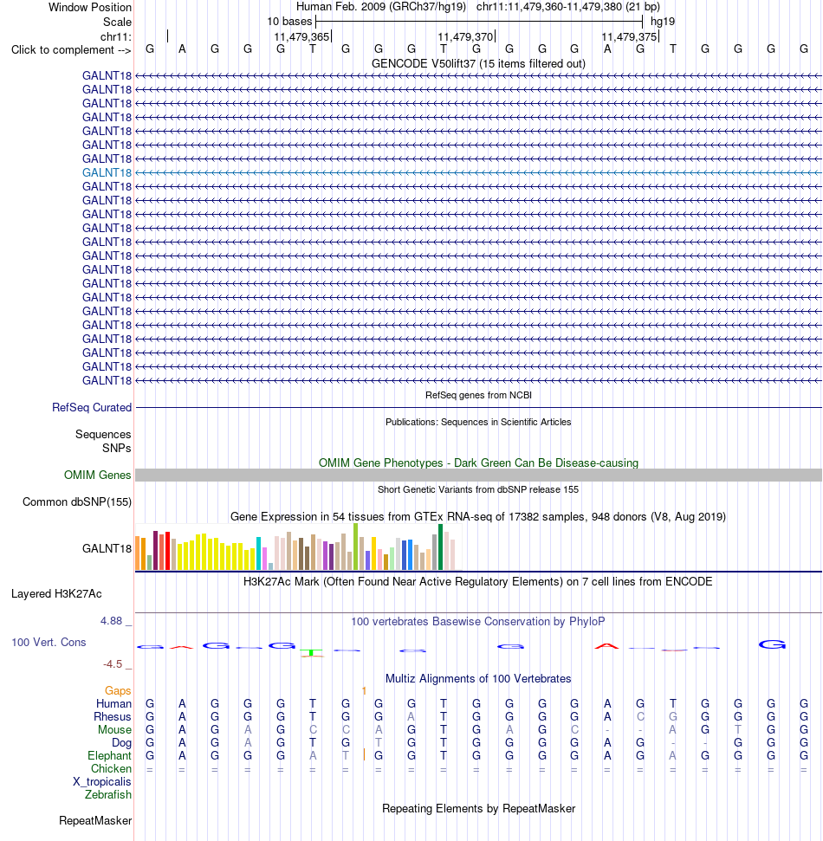This screenshot has width=823, height=841.
Task: Click the chr11:11,479,360-11,479,380 (21 bp) position text
Action: point(567,7)
